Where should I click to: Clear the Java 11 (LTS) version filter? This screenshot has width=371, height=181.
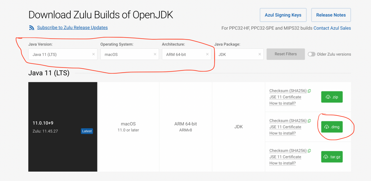point(93,54)
